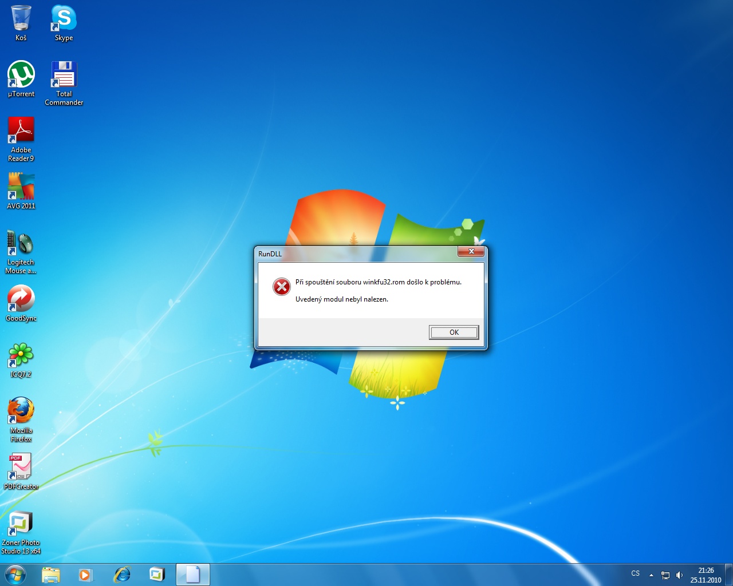The height and width of the screenshot is (586, 733).
Task: Select Zoner Photo Studio 13 x64 icon
Action: pos(21,523)
